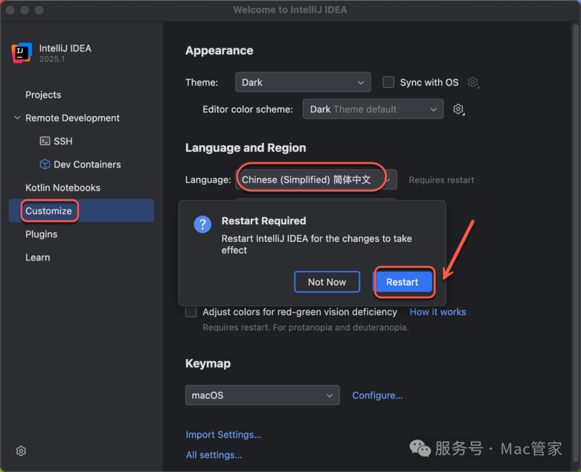Screen dimensions: 581x472
Task: Switch to the Plugins section
Action: [x=41, y=234]
